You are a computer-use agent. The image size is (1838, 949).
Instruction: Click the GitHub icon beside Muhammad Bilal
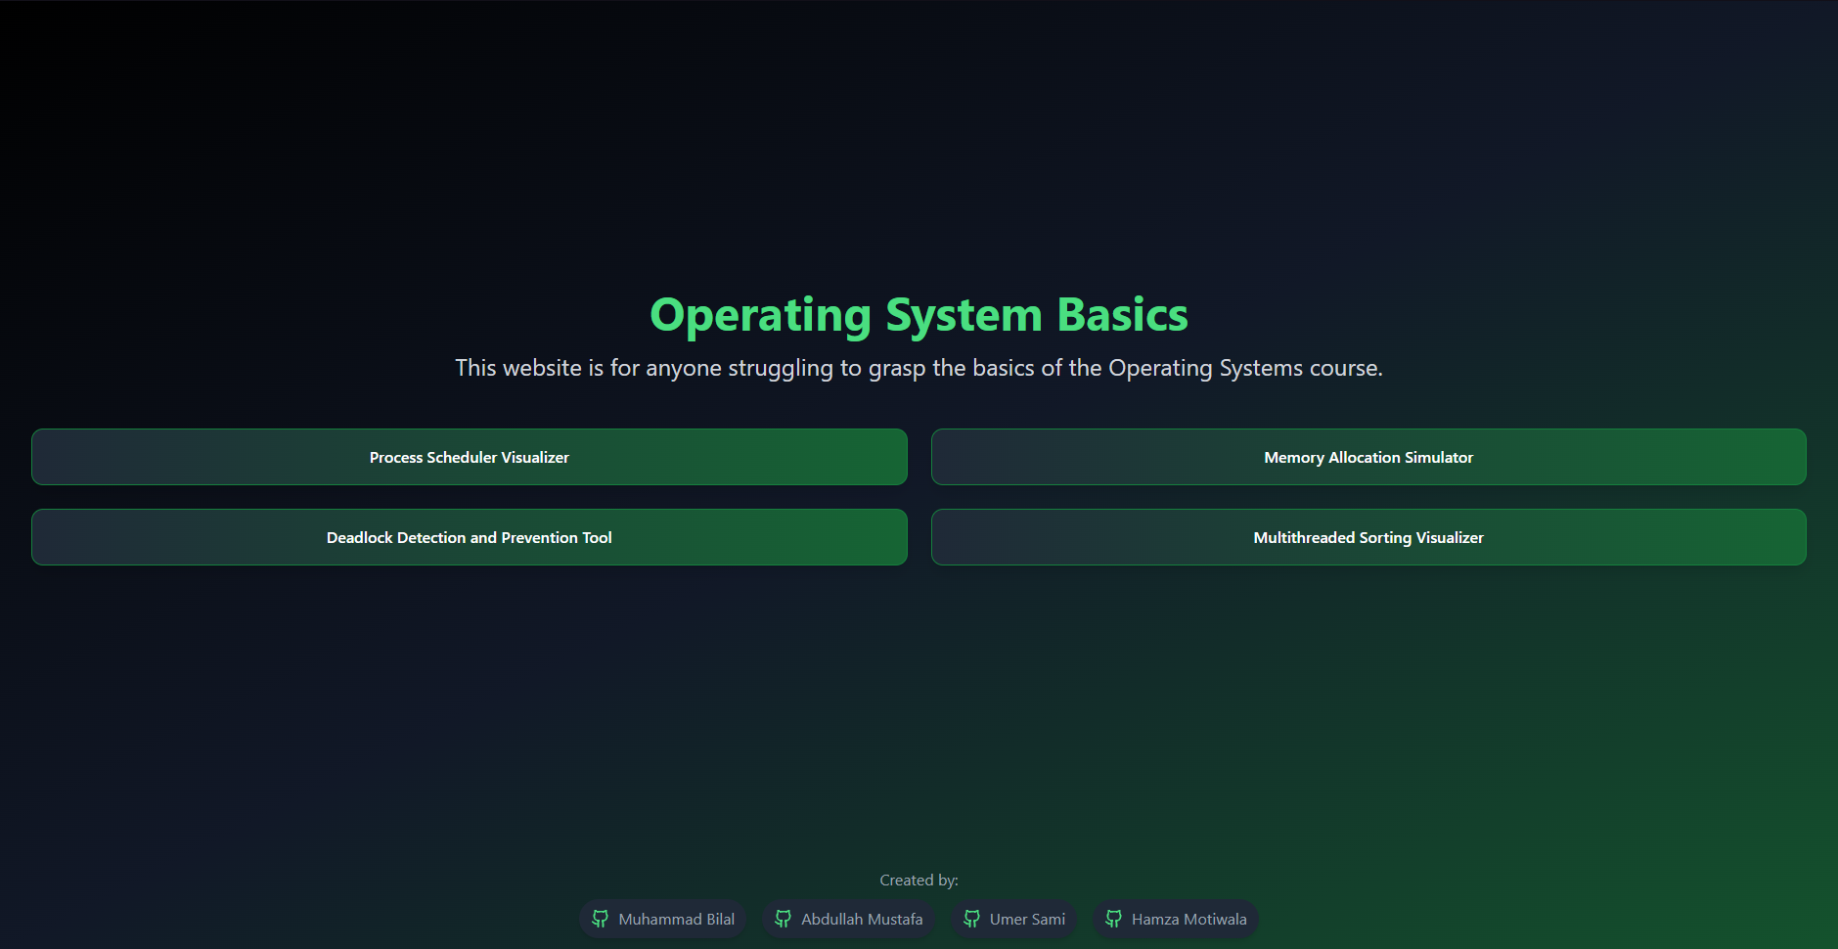600,919
